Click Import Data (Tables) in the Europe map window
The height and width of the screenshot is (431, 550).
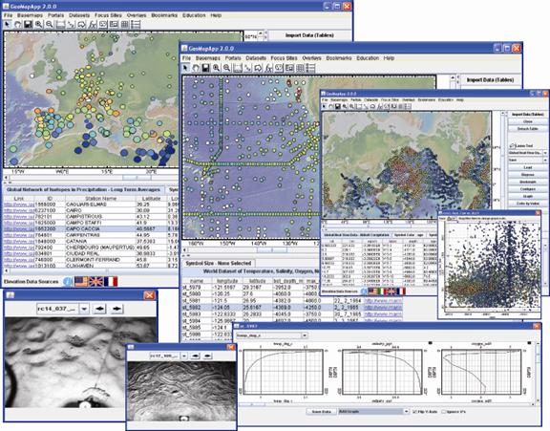pos(309,35)
